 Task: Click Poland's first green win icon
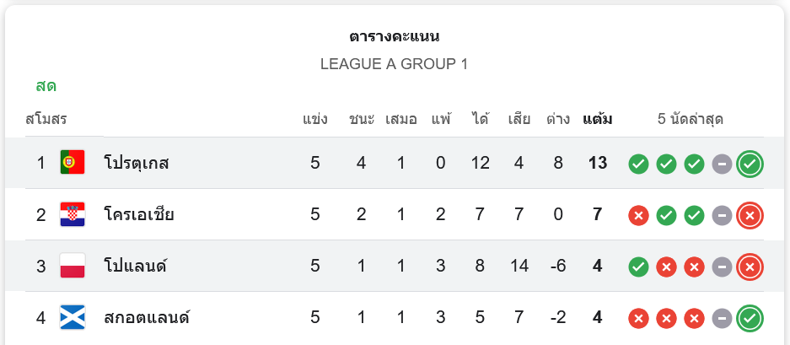[x=638, y=267]
